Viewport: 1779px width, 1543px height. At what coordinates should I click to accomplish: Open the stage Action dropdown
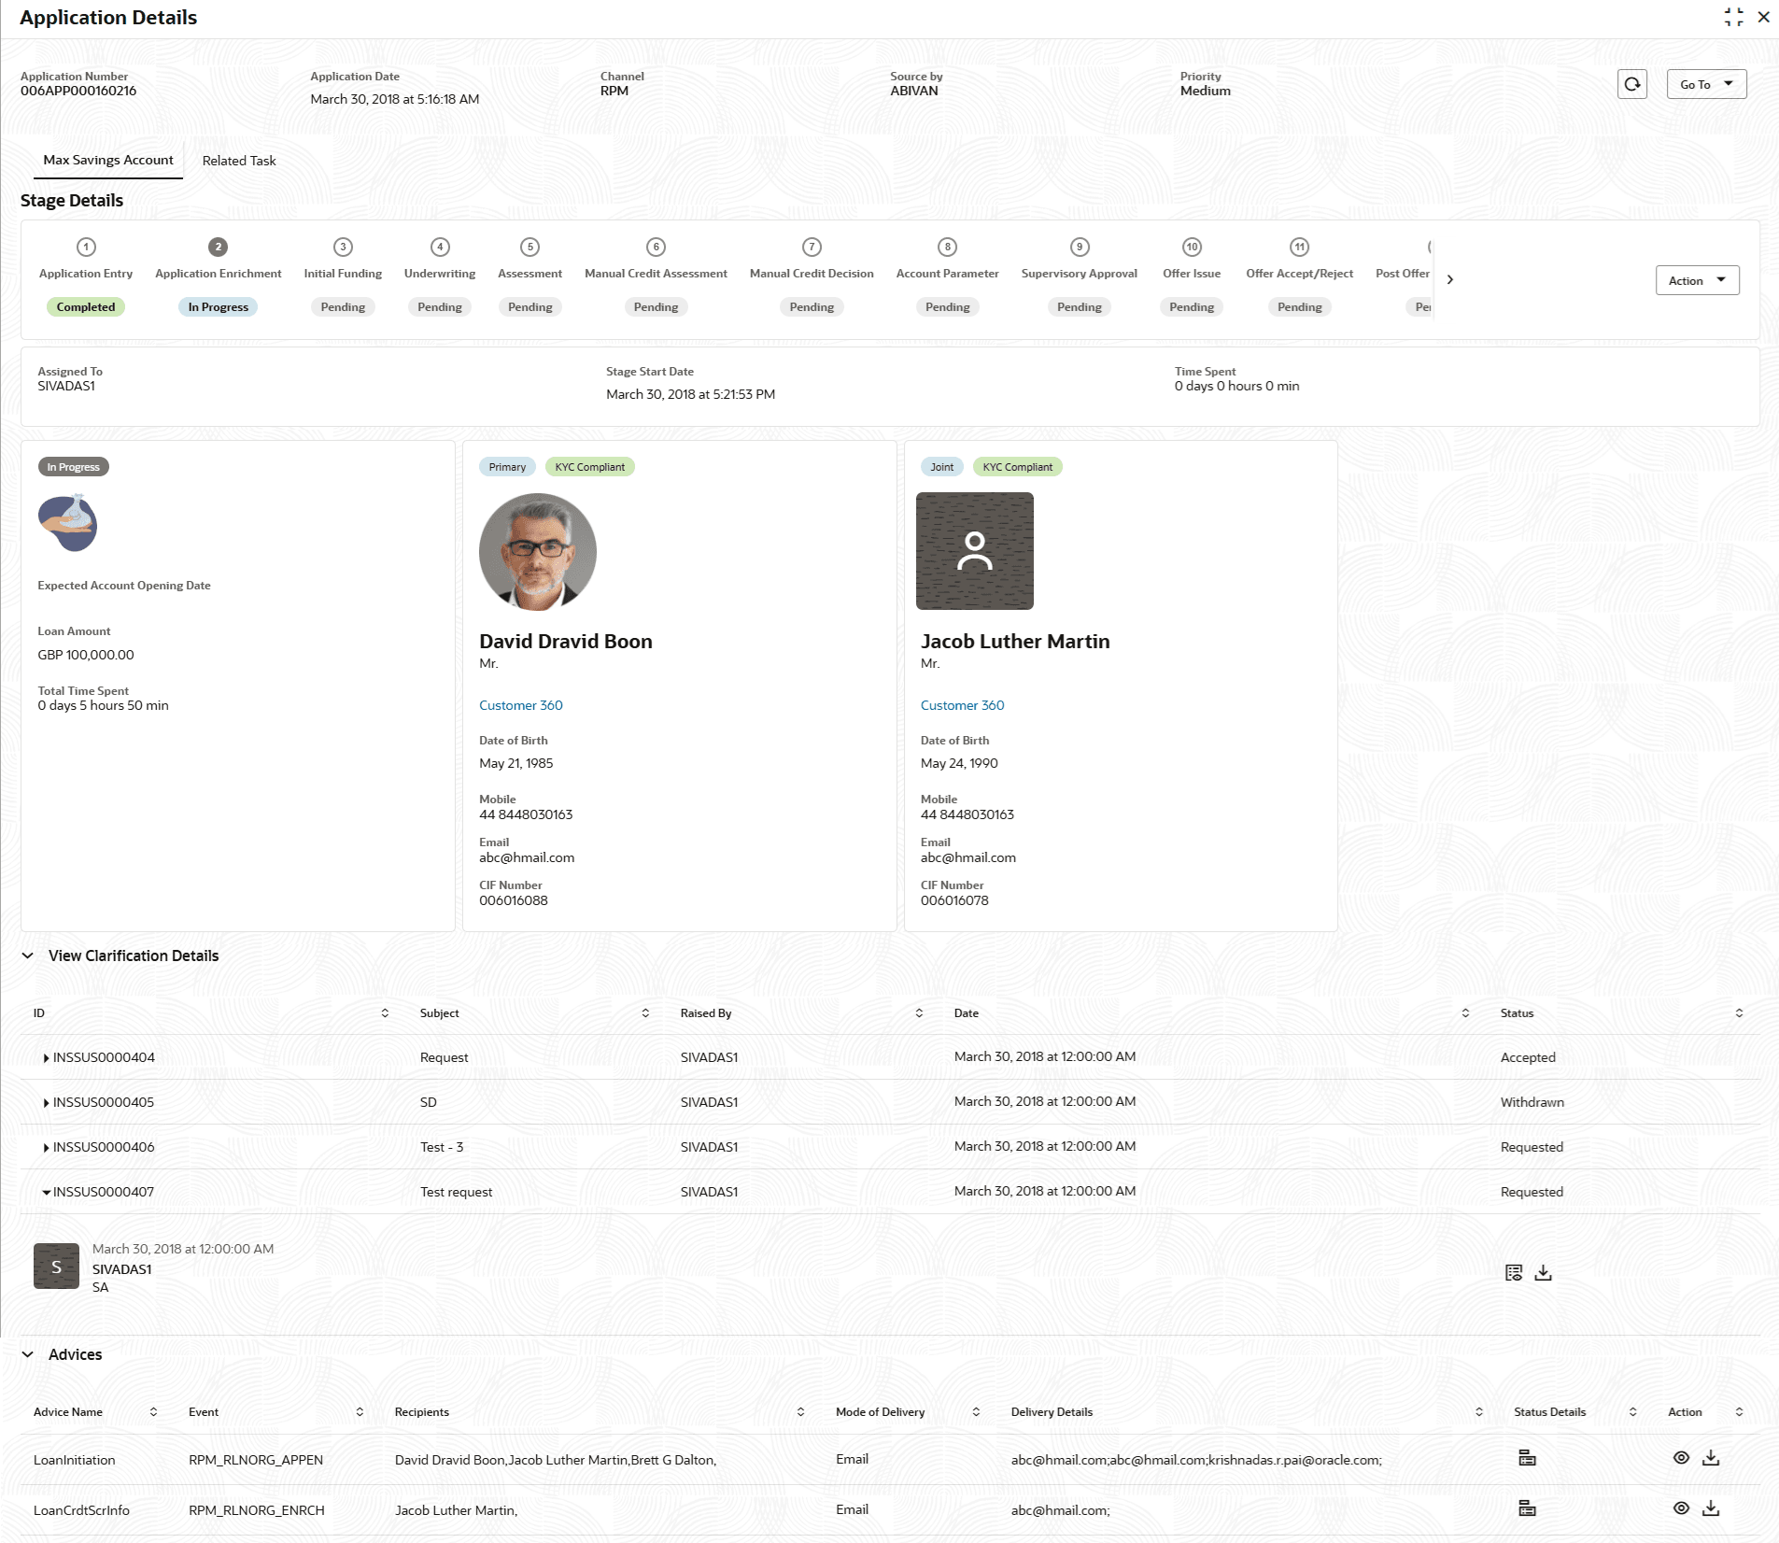[1697, 280]
